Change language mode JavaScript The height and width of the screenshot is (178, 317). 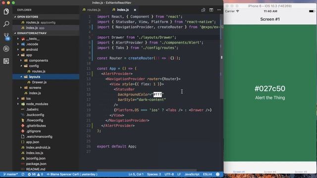192,174
